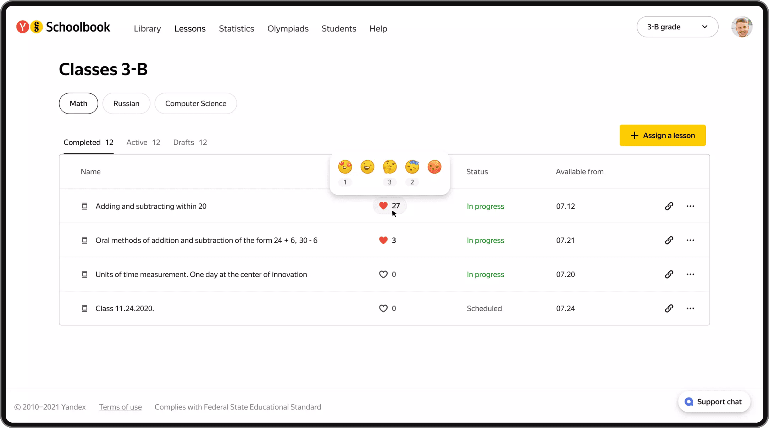The image size is (769, 428).
Task: Toggle red heart on Oral methods lesson
Action: coord(383,240)
